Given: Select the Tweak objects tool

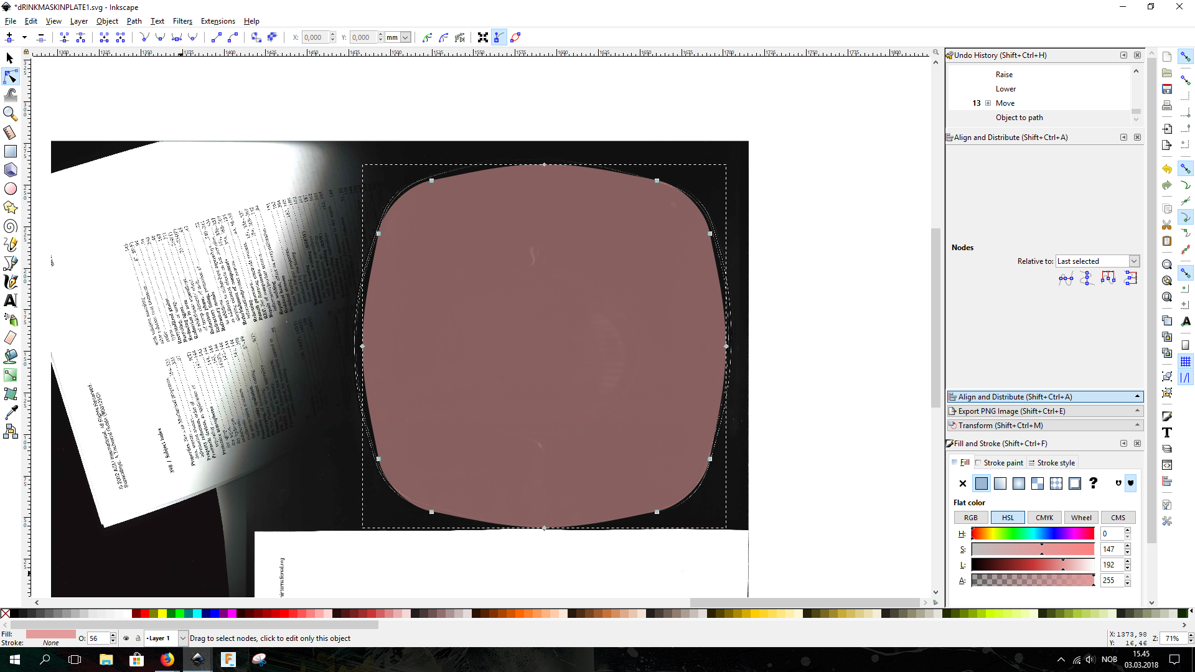Looking at the screenshot, I should click(10, 95).
